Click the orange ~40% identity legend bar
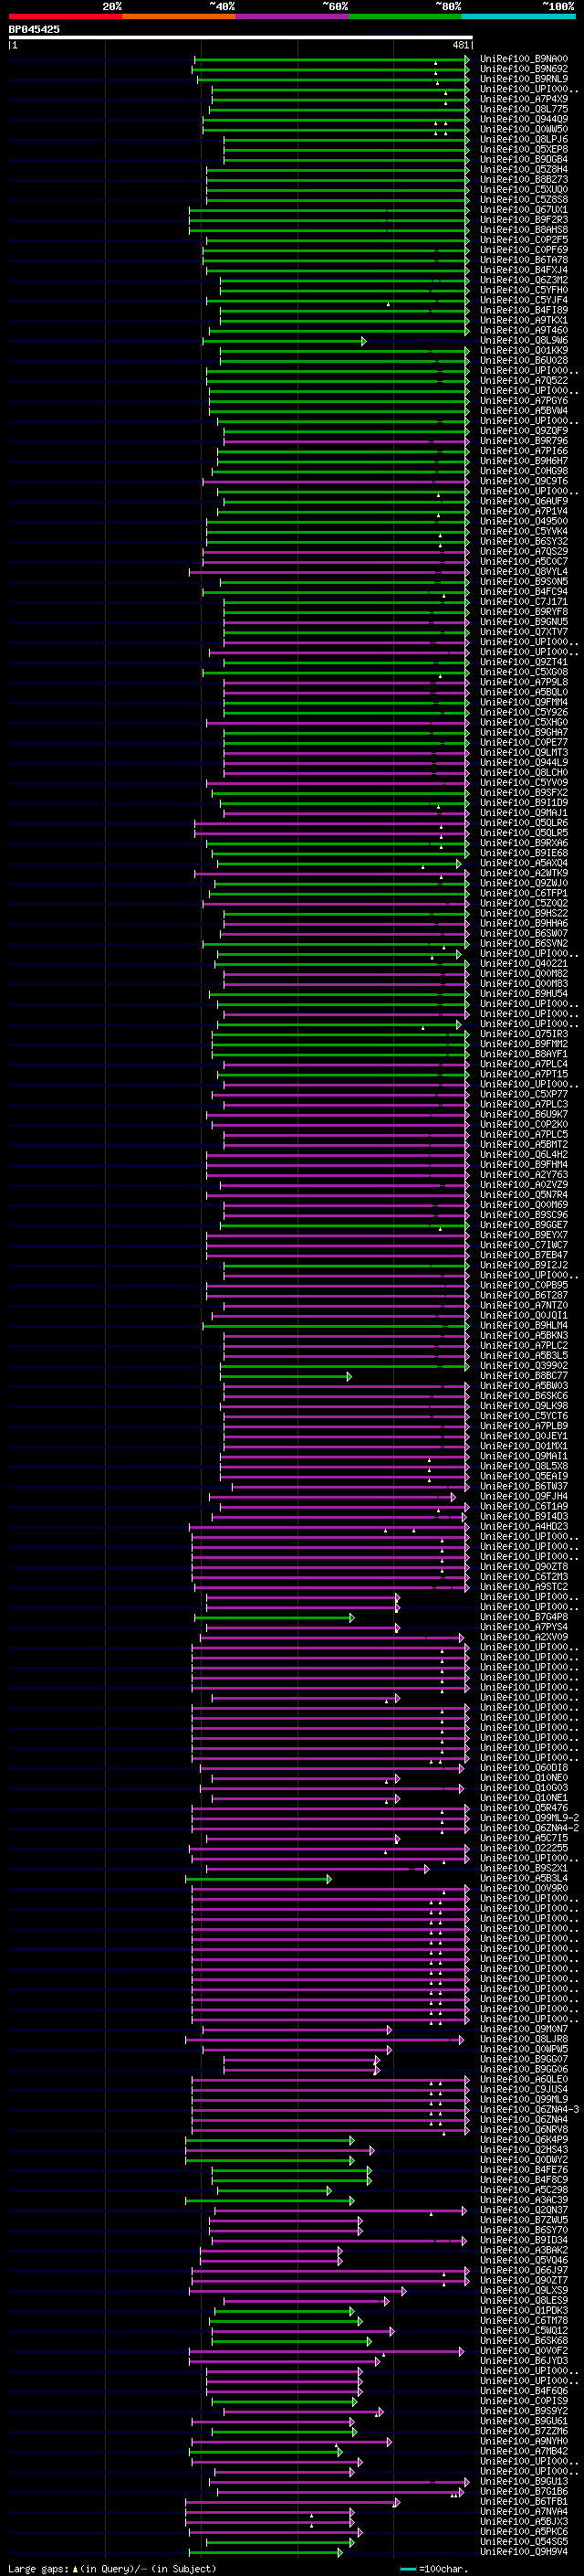The height and width of the screenshot is (2576, 584). click(179, 16)
